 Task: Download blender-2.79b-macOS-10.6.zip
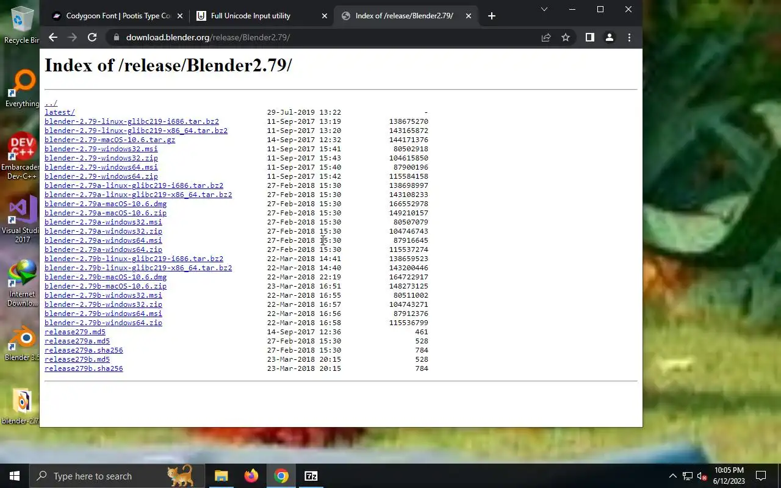[x=106, y=286]
